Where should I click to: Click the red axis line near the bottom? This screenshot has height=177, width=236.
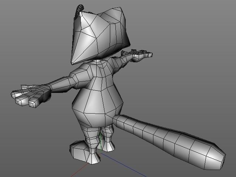pos(79,170)
